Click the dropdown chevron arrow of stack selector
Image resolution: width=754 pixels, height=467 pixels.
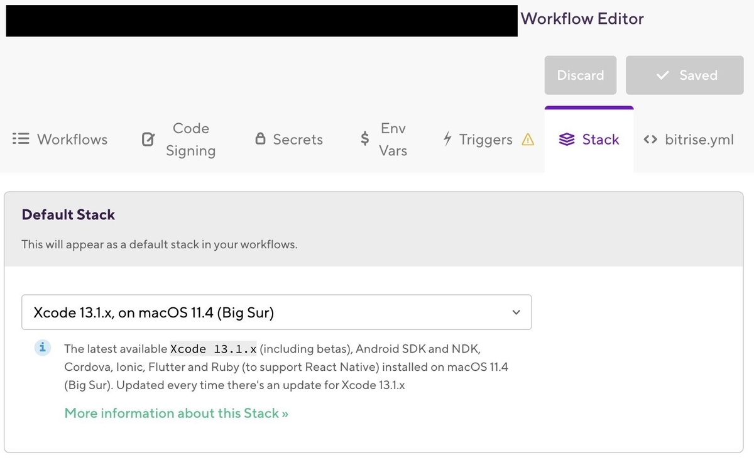[516, 312]
